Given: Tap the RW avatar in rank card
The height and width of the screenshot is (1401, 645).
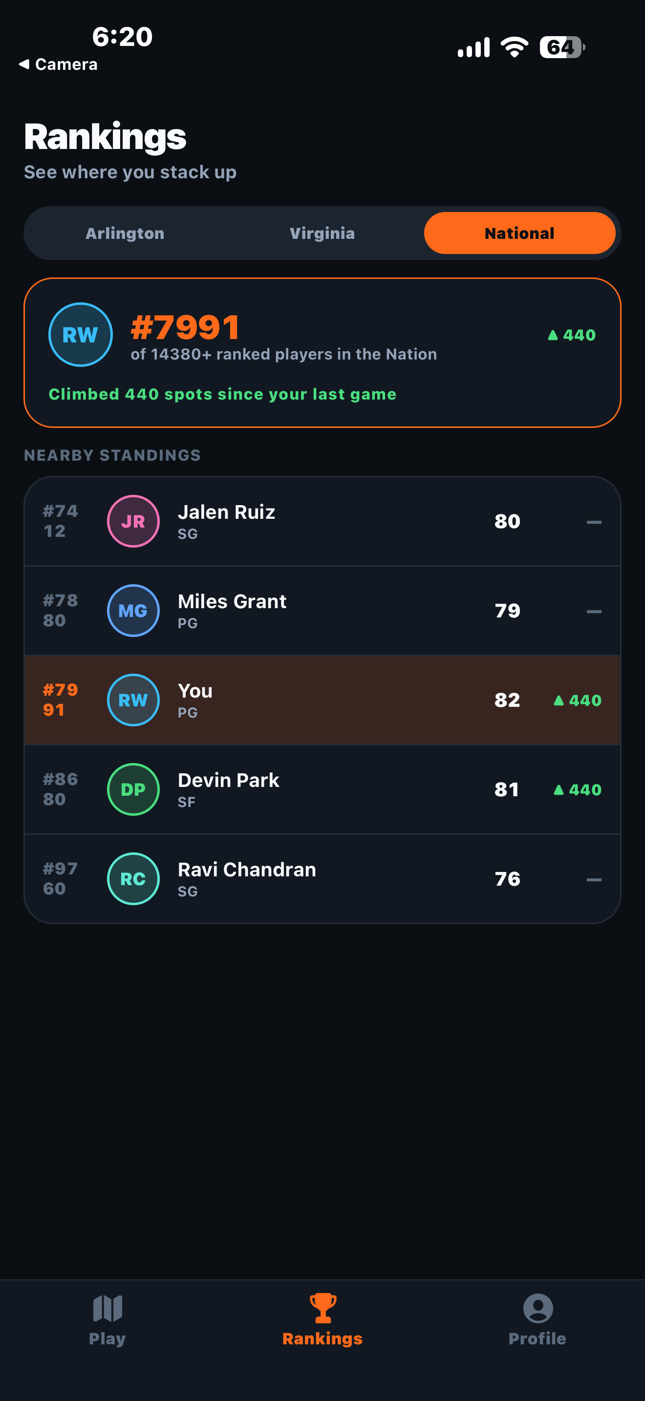Looking at the screenshot, I should pyautogui.click(x=81, y=335).
